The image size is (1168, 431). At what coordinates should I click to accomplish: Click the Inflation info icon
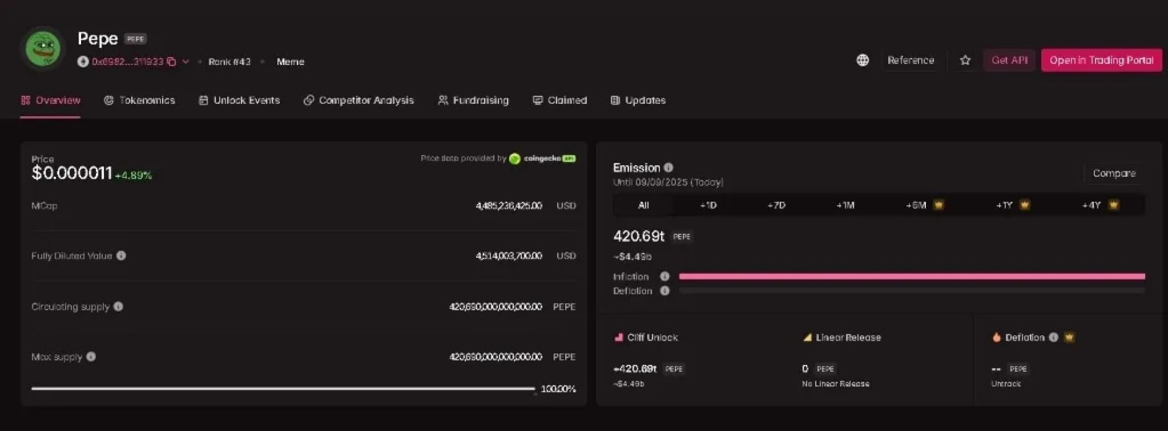click(x=665, y=276)
